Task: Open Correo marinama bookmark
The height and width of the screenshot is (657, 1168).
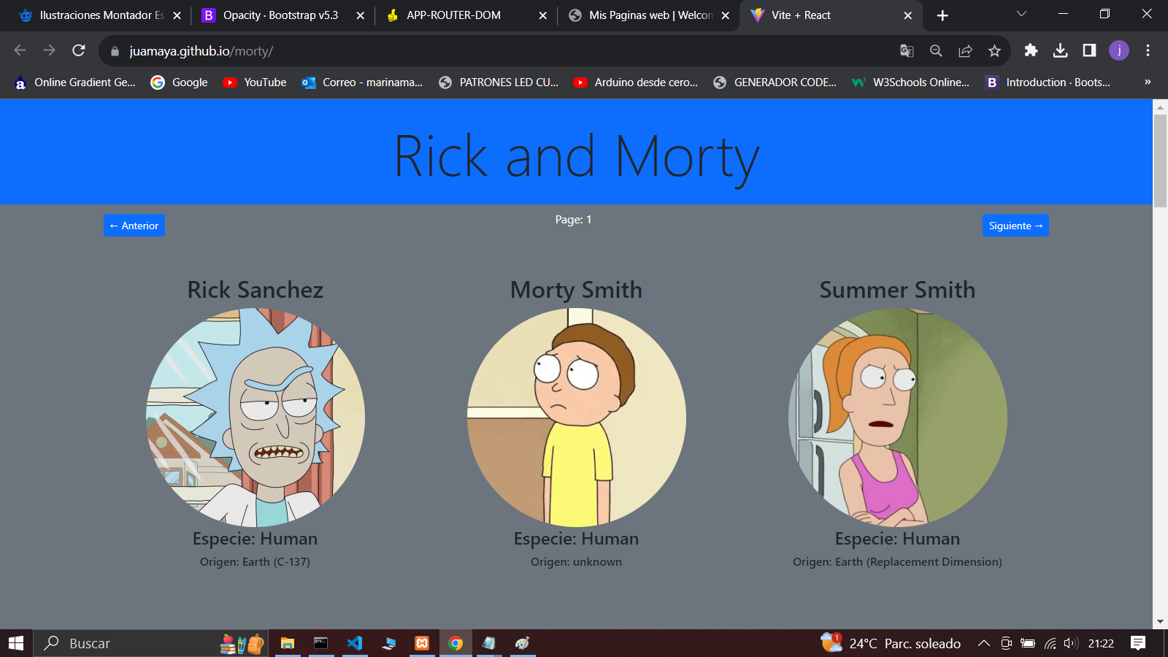Action: (x=362, y=82)
